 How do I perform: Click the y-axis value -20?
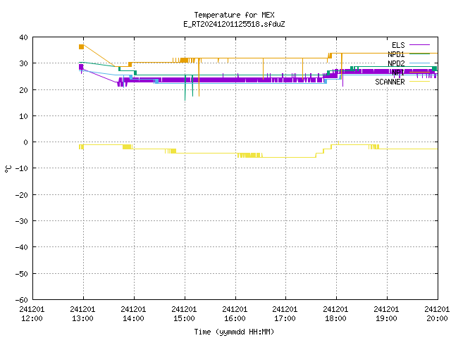22,195
